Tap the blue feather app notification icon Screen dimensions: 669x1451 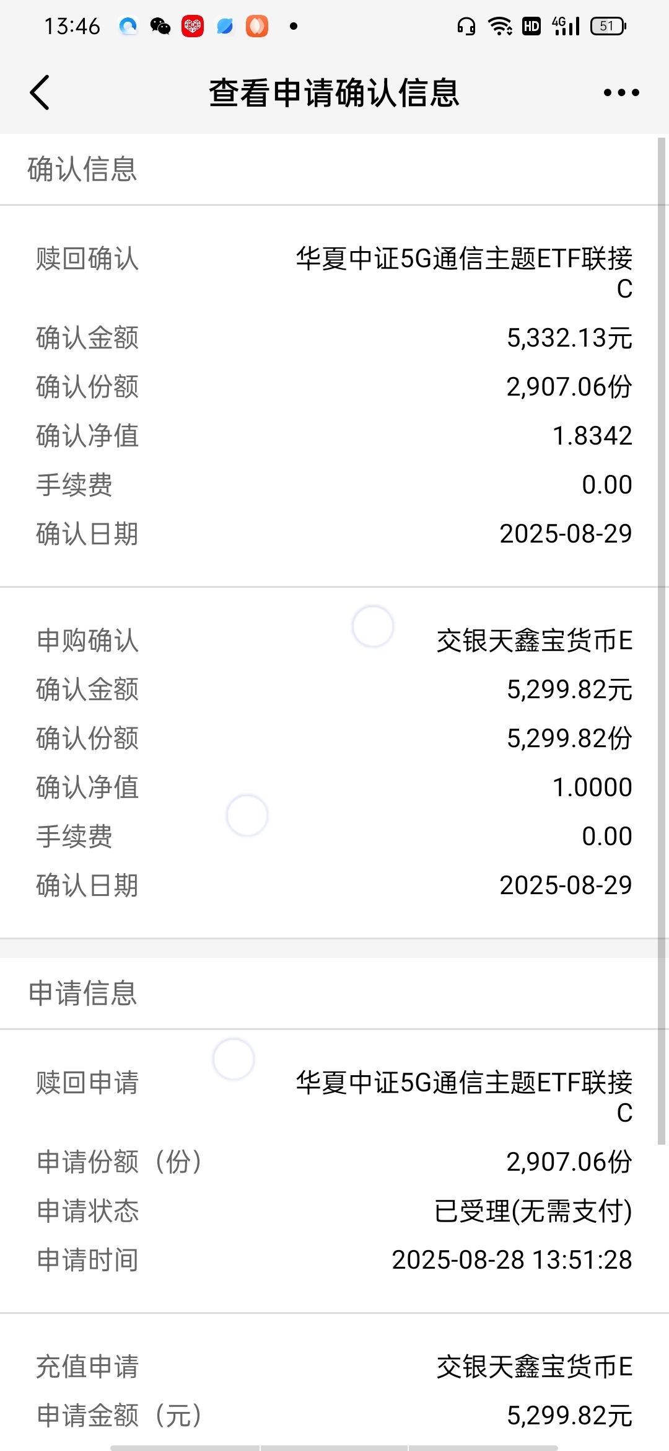225,26
